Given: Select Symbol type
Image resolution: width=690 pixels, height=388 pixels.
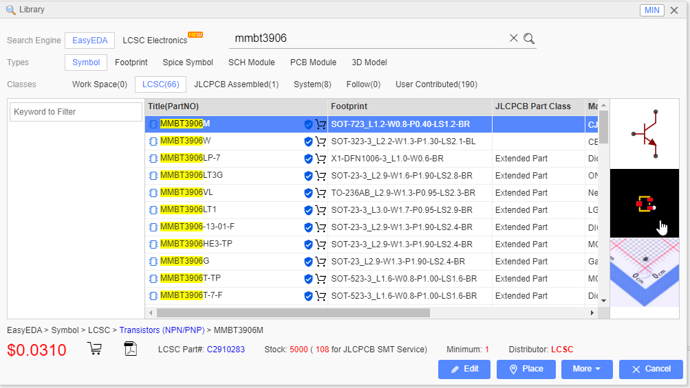Looking at the screenshot, I should click(86, 62).
